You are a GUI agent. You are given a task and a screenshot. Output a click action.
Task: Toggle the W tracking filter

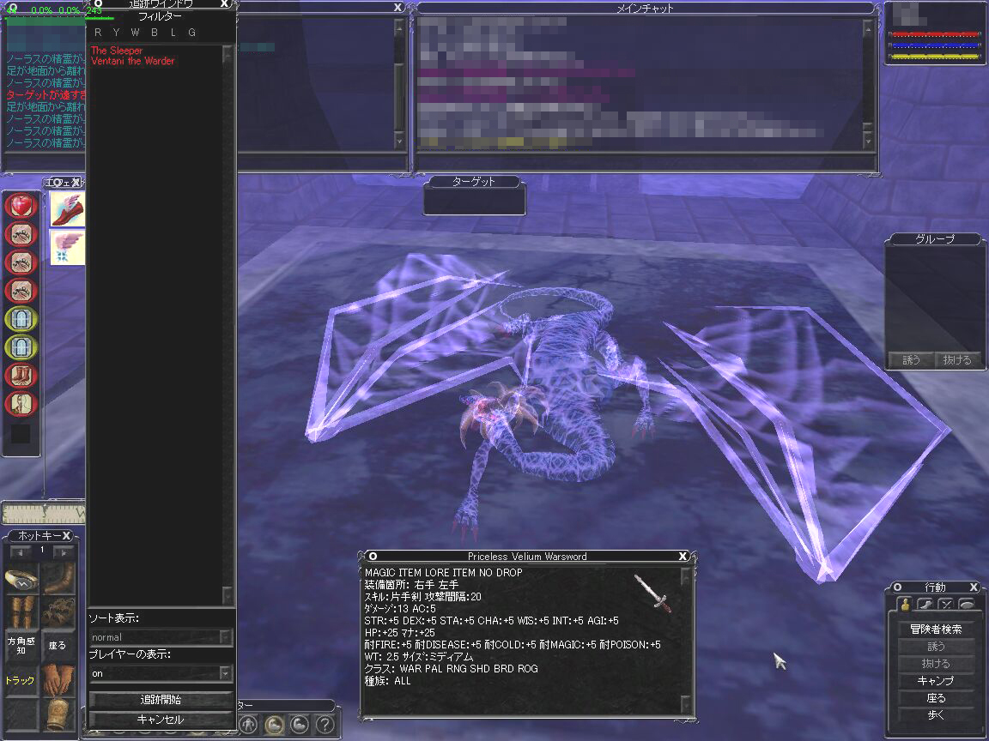point(135,32)
